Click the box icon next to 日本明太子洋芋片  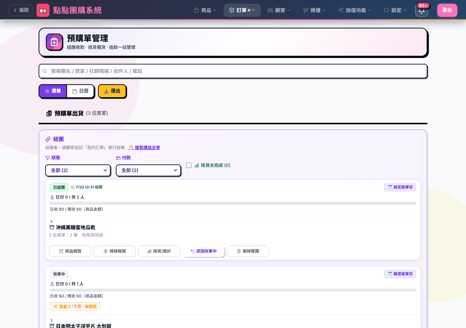[52, 326]
